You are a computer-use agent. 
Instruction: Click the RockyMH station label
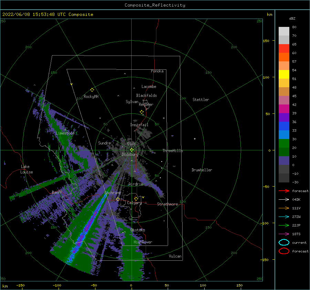pos(91,97)
